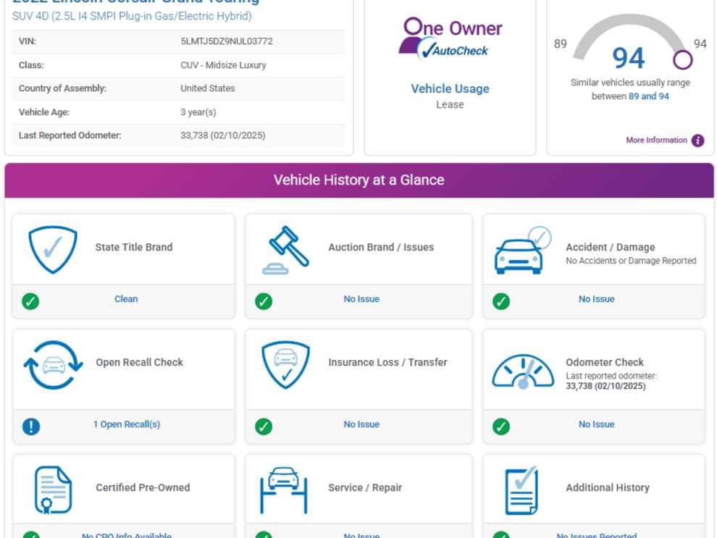Click the One Owner AutoCheck logo

pos(450,39)
